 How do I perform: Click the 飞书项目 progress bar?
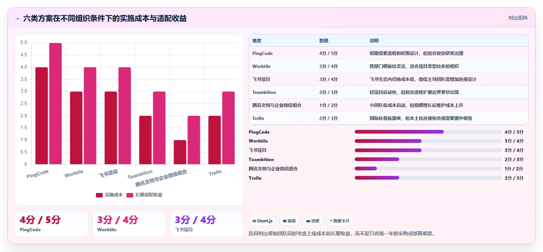click(x=428, y=150)
